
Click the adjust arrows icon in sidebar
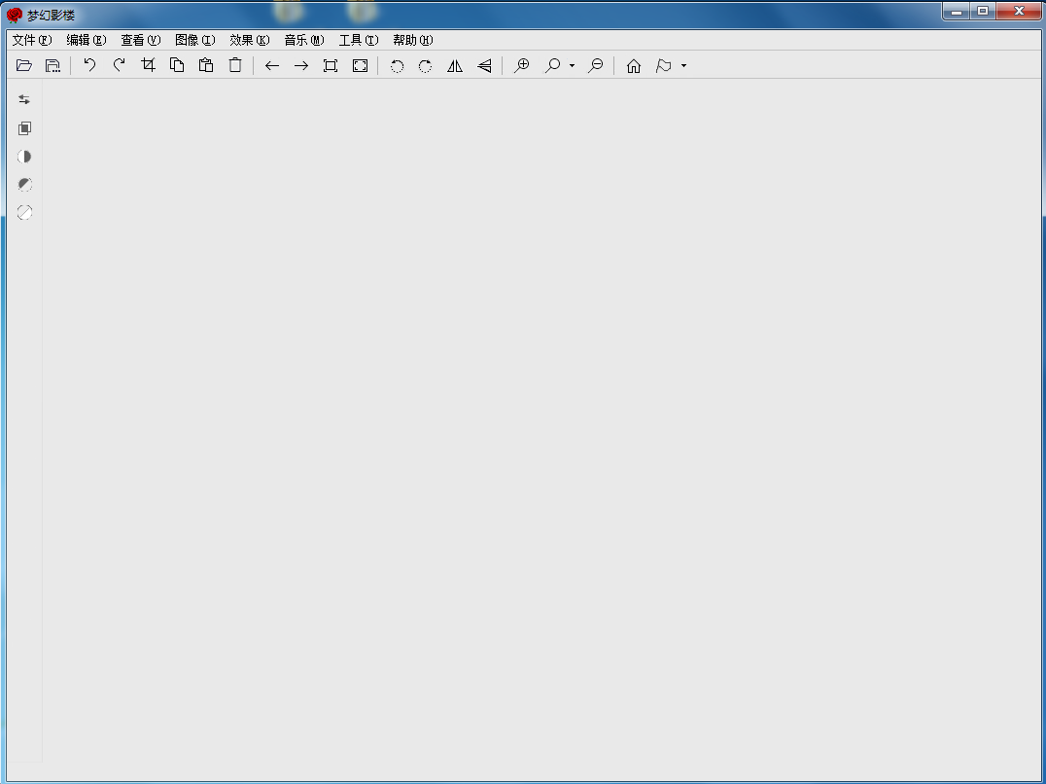[24, 99]
